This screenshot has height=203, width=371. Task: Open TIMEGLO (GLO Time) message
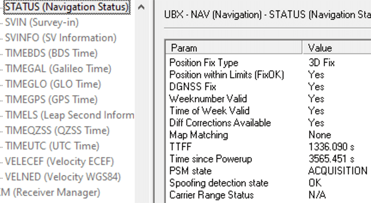[x=52, y=84]
